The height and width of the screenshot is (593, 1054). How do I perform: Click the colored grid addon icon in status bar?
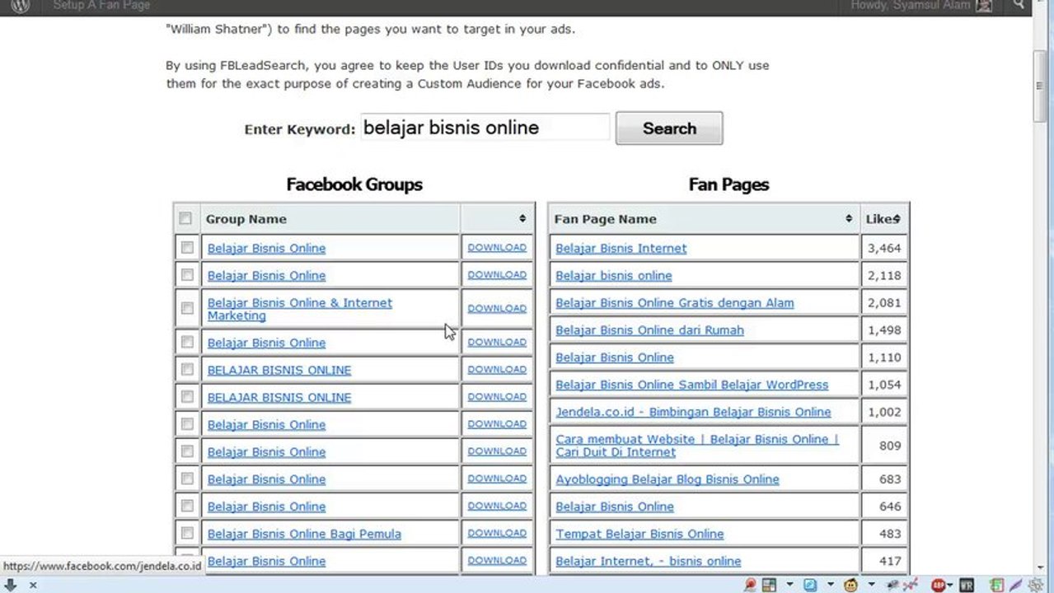769,585
